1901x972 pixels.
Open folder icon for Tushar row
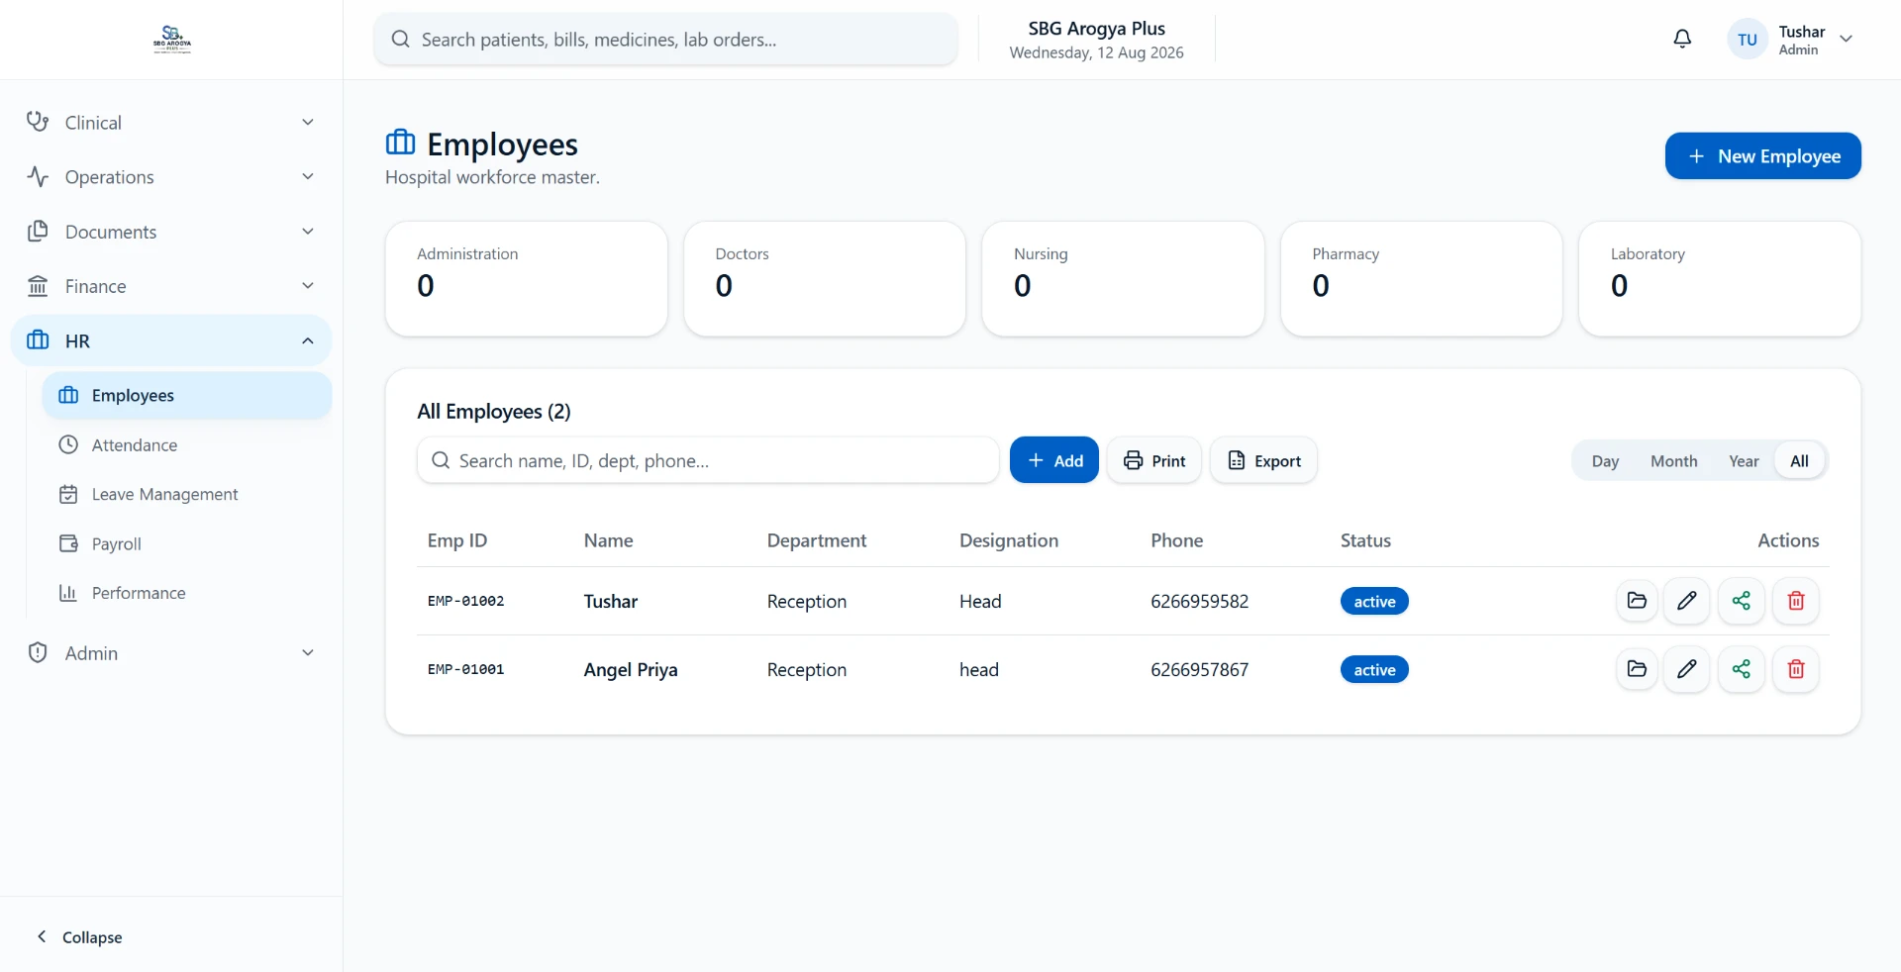click(x=1637, y=601)
